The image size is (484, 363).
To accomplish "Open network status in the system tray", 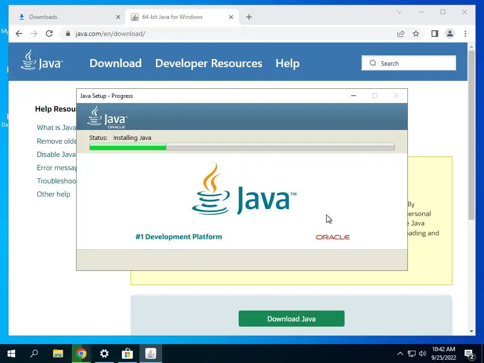I will pos(412,354).
